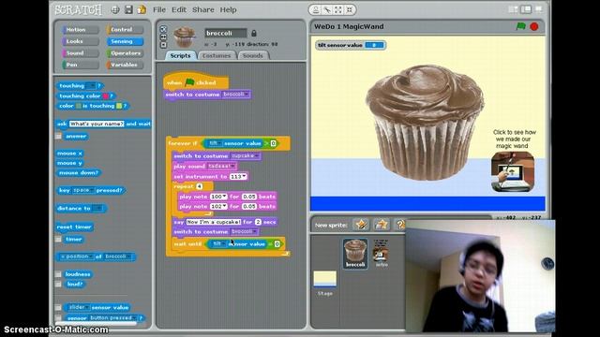Set rotation style to can rotate
This screenshot has width=600, height=337.
click(x=163, y=29)
